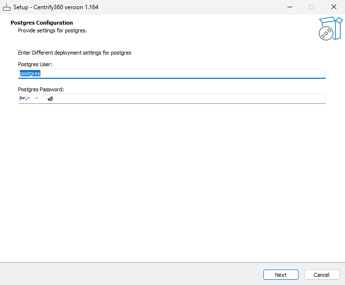This screenshot has width=345, height=285.
Task: Click the setup installer icon in title bar
Action: click(7, 7)
